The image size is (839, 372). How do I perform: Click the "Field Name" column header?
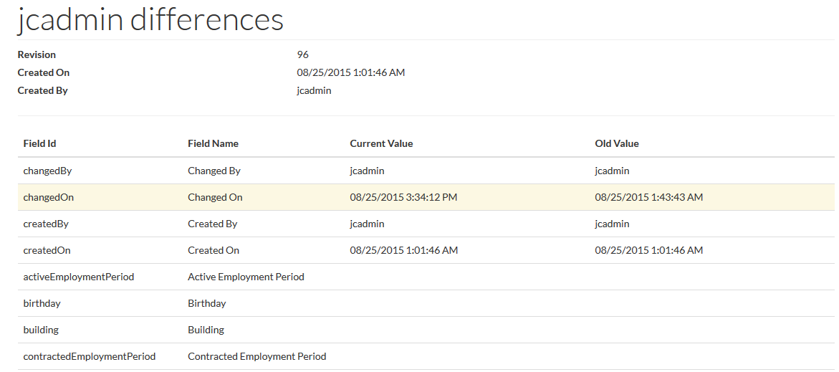click(213, 143)
